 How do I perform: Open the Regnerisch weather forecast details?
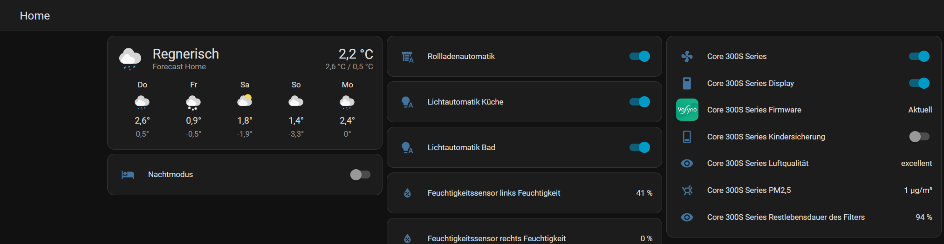coord(186,54)
